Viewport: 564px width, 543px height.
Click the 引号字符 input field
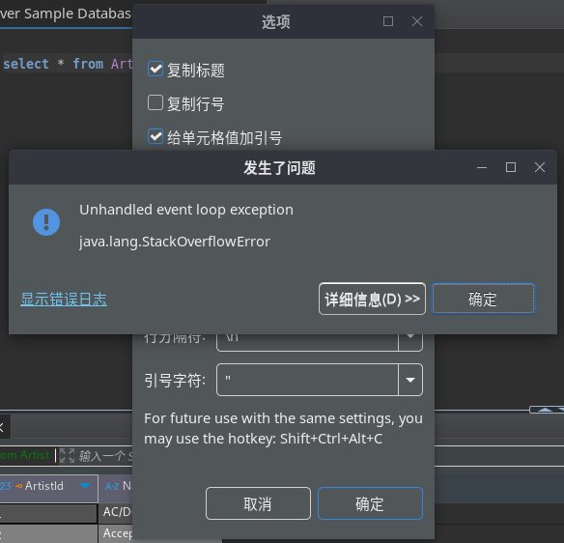coord(307,380)
